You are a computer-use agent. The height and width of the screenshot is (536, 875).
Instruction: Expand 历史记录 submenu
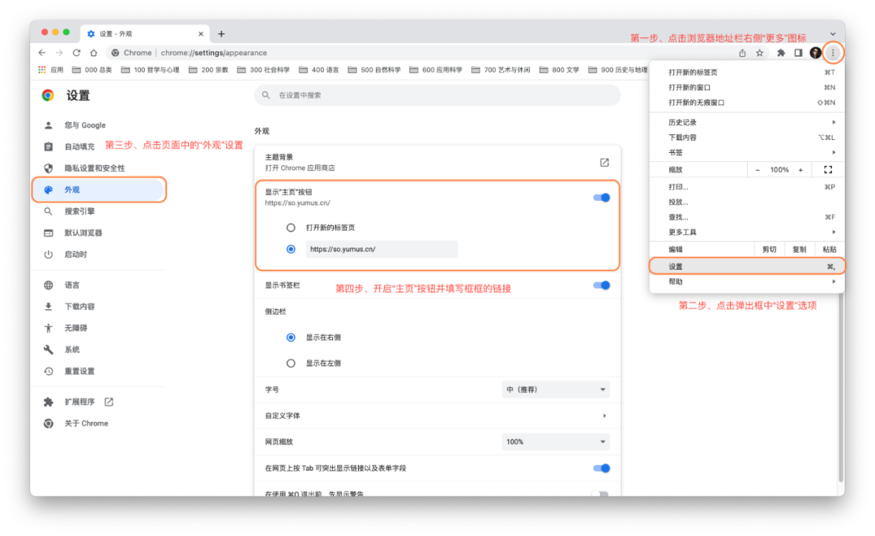pyautogui.click(x=747, y=122)
